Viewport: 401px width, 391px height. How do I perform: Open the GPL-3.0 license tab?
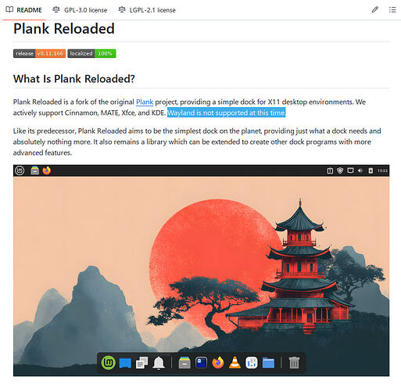pyautogui.click(x=80, y=10)
